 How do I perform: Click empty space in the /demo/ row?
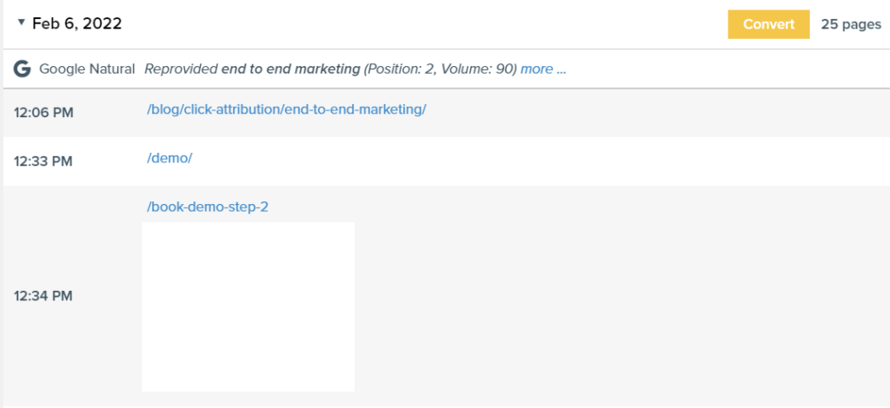(x=521, y=161)
